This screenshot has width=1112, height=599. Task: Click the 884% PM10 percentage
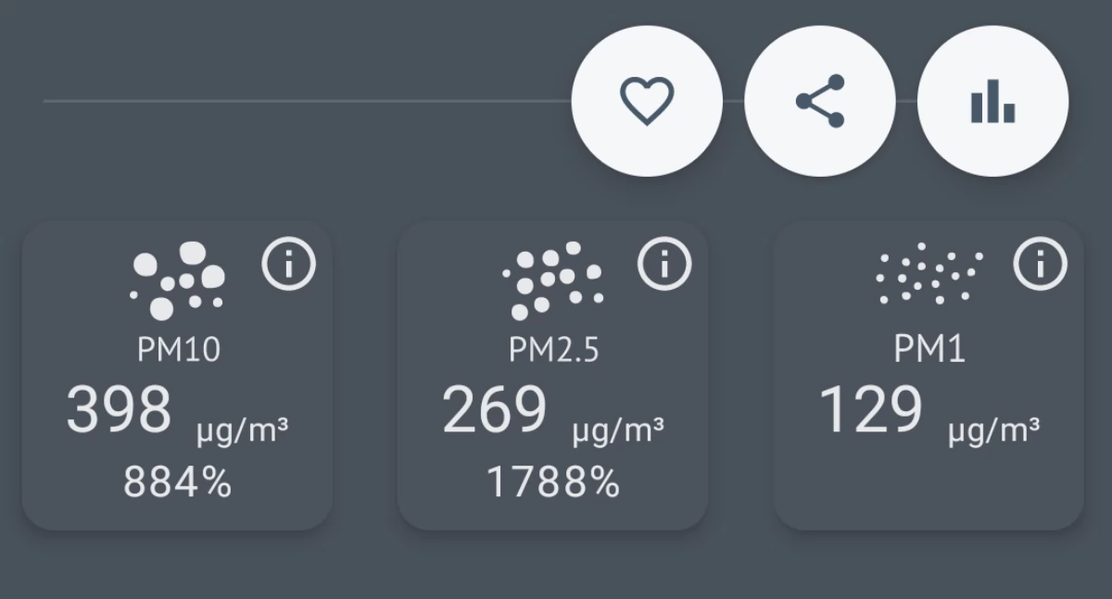[x=177, y=482]
